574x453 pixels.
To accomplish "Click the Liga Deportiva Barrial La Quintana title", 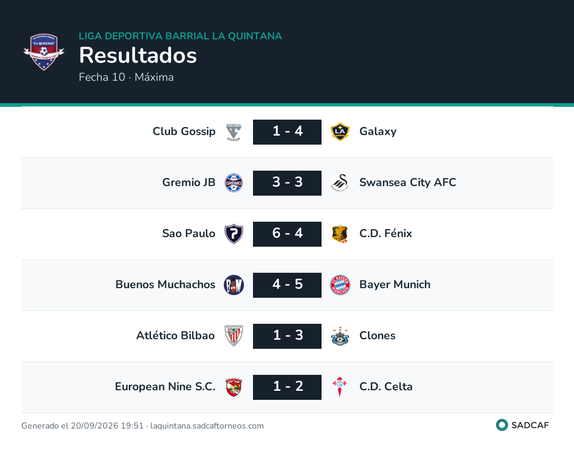I will (181, 36).
